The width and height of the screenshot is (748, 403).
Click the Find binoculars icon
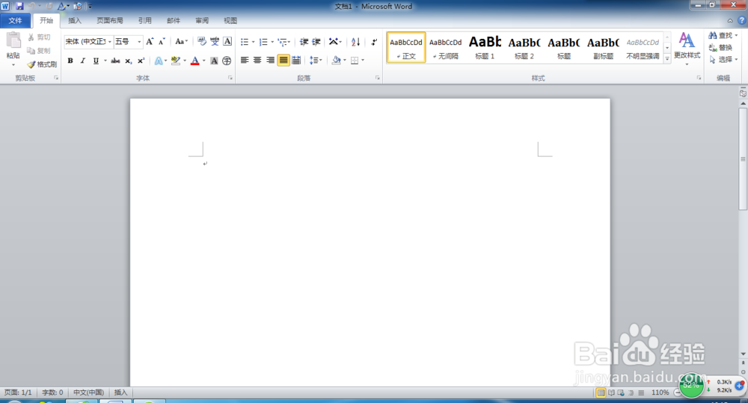coord(713,35)
